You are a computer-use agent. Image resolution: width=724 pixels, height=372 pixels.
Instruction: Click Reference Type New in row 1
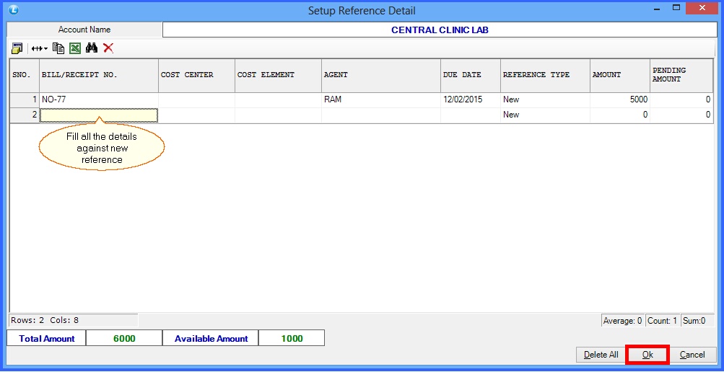click(545, 99)
